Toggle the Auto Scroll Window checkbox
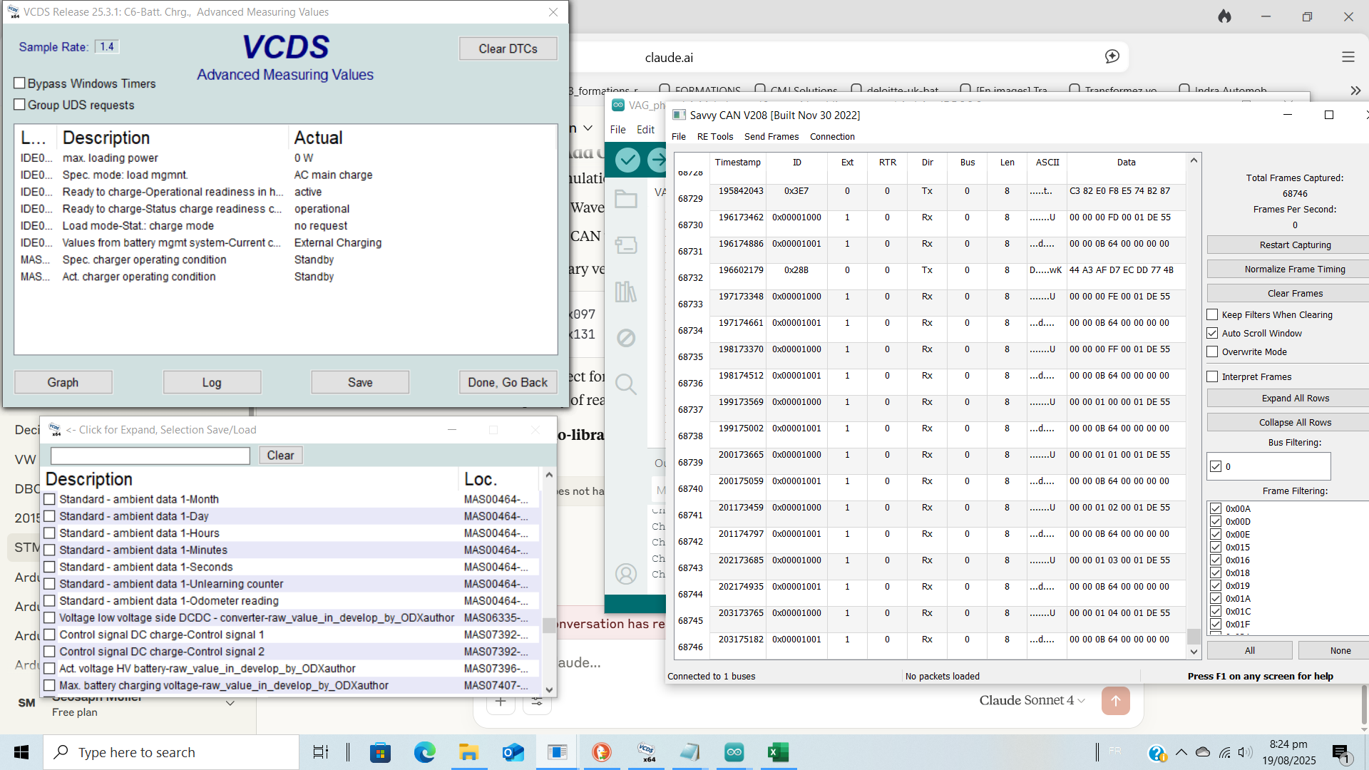The image size is (1369, 770). click(x=1212, y=333)
